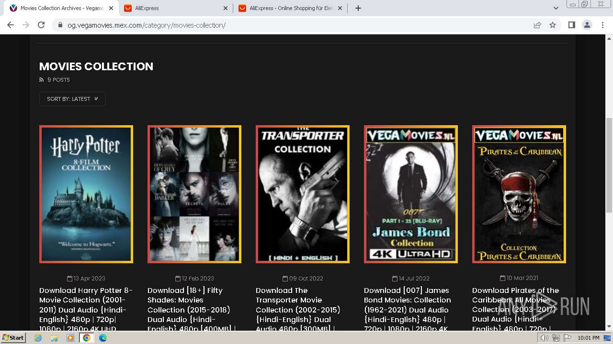This screenshot has height=344, width=613.
Task: Expand the tab search chevron
Action: point(556,8)
